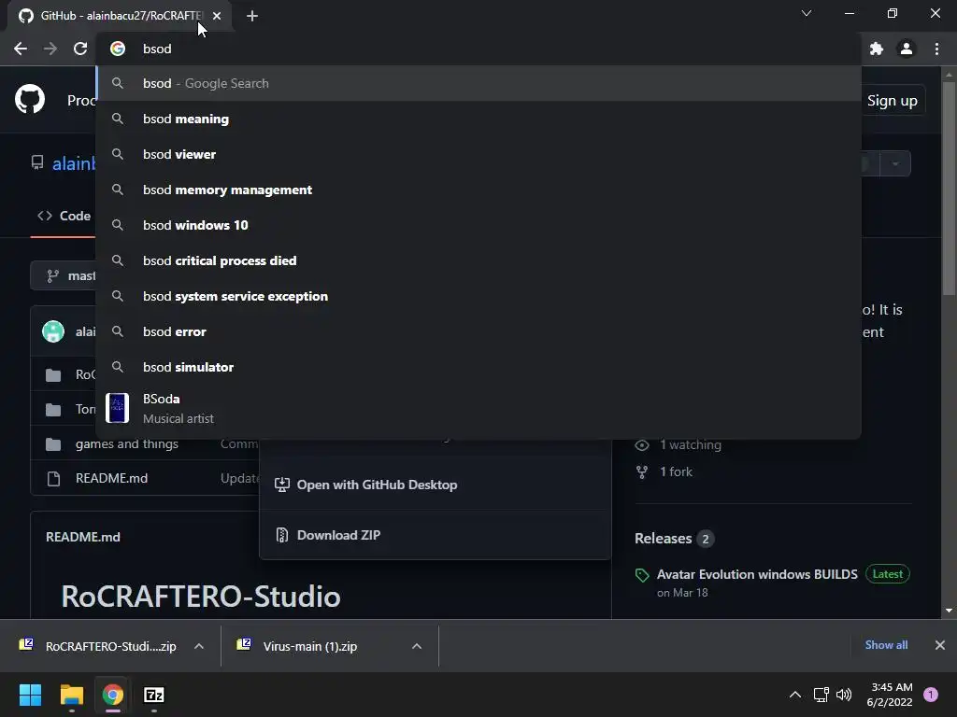
Task: Show hidden tray icons chevron
Action: click(795, 695)
